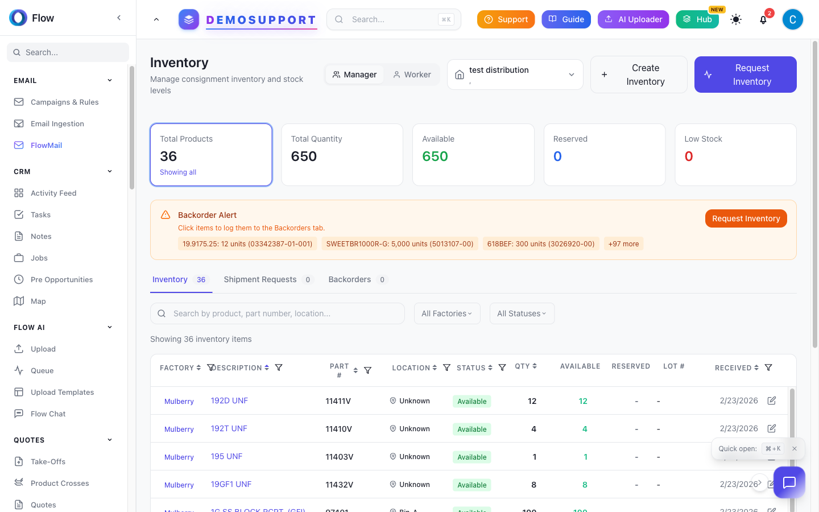This screenshot has width=819, height=512.
Task: Click the inventory search field
Action: pyautogui.click(x=277, y=313)
